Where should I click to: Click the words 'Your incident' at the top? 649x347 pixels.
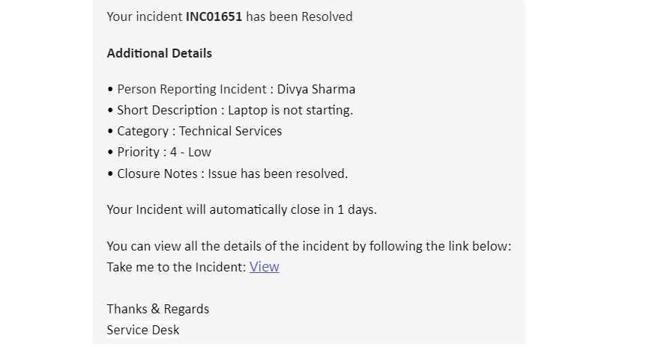click(x=144, y=16)
